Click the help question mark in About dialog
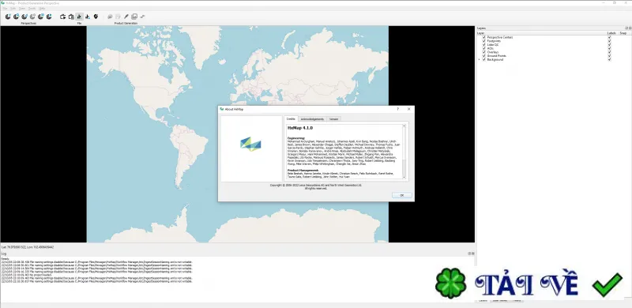 (398, 109)
